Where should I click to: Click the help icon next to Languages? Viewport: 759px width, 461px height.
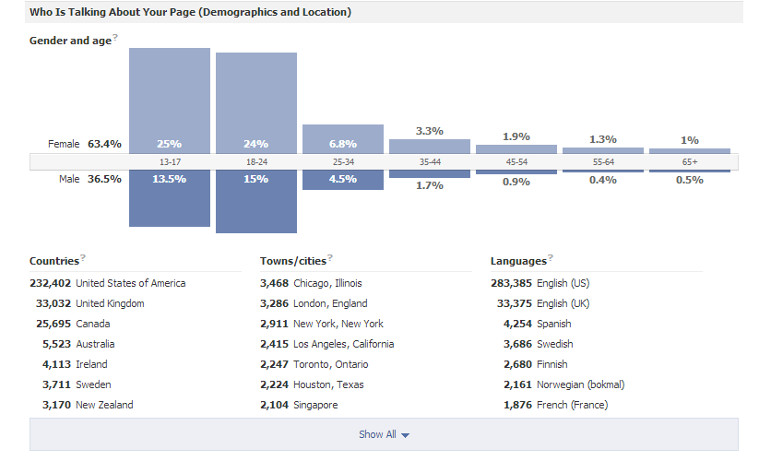coord(551,258)
